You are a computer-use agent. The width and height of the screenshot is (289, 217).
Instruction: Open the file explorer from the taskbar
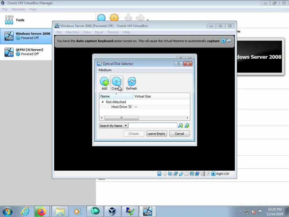coord(60,211)
